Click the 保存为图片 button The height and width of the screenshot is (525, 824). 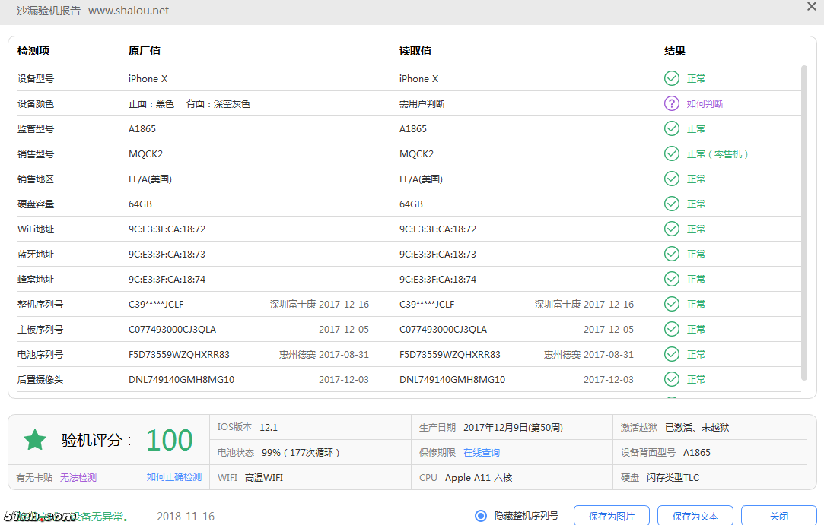pyautogui.click(x=611, y=516)
